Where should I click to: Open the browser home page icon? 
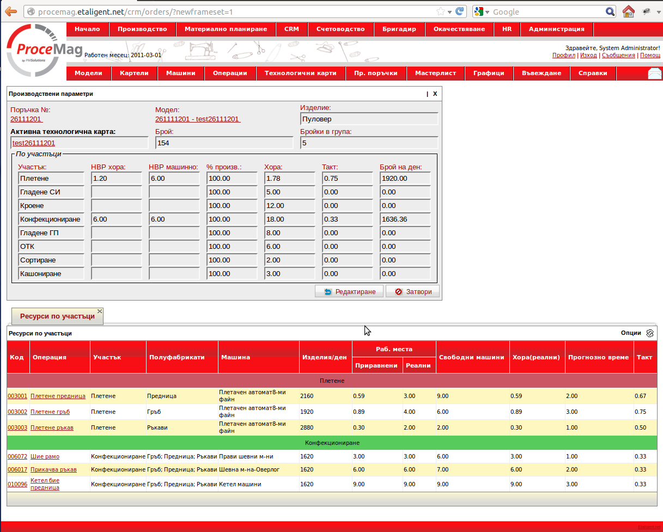tap(628, 11)
